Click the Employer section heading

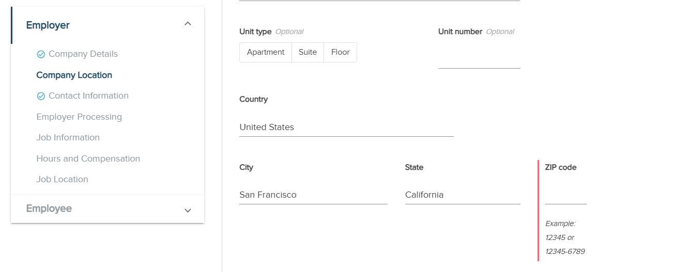[x=48, y=25]
